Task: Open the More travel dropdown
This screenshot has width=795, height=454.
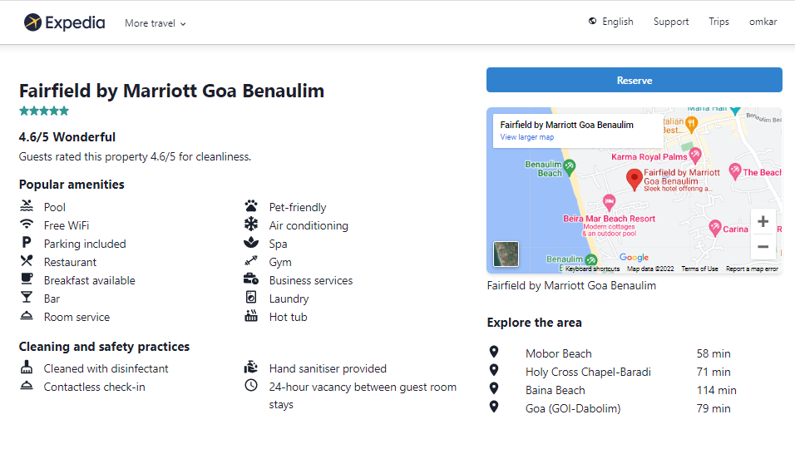Action: pos(155,23)
